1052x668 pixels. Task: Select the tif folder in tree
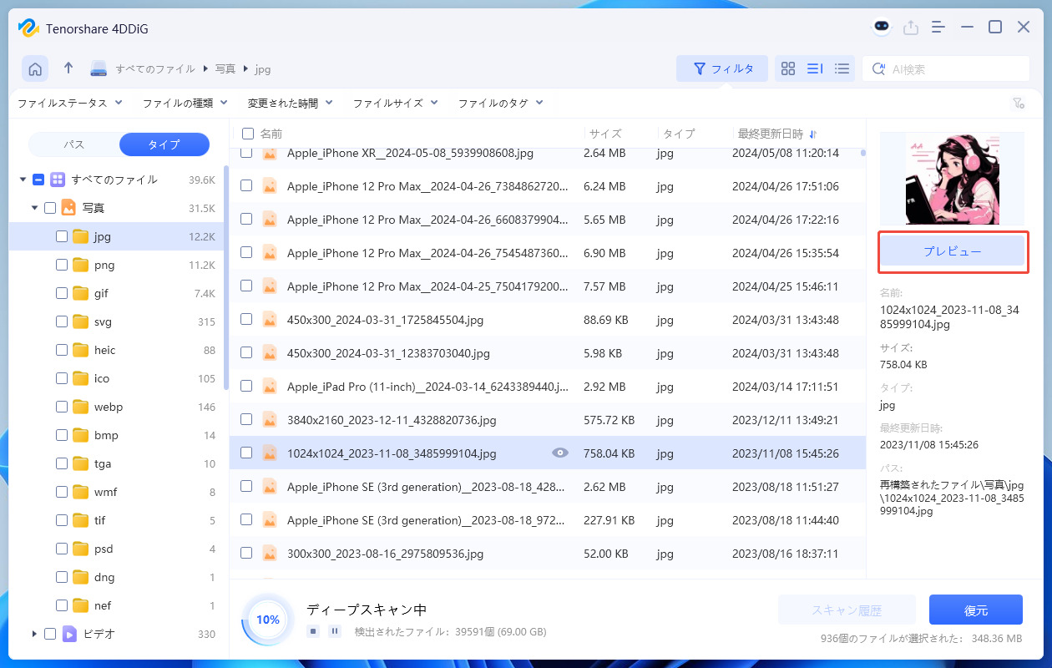tap(116, 520)
